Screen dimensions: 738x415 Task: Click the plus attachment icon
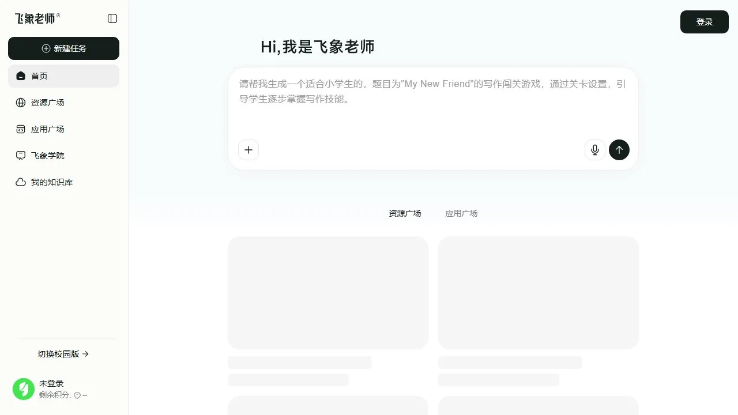point(248,150)
